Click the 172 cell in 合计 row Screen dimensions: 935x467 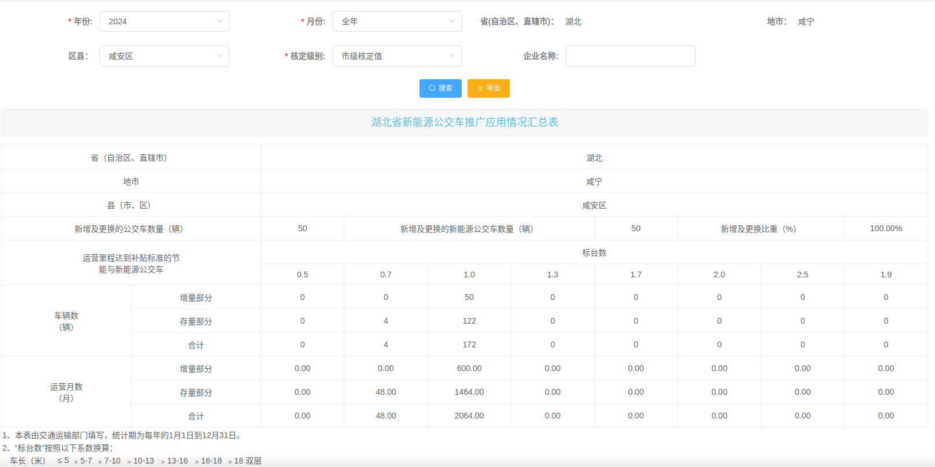pos(469,344)
